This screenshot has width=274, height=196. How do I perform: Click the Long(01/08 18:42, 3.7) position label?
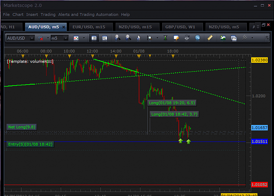pos(174,114)
